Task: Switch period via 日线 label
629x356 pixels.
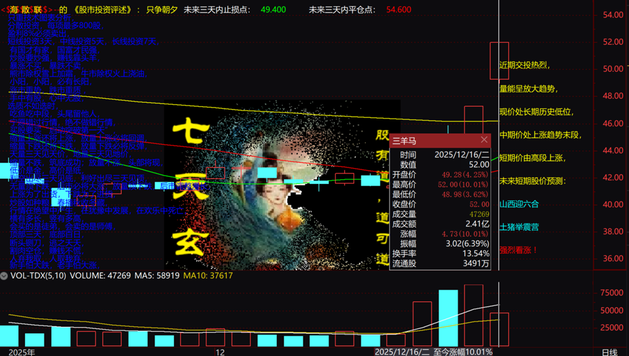Action: point(610,352)
